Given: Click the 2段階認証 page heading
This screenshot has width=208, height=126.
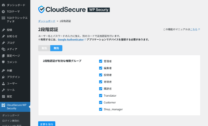Looking at the screenshot, I should click(48, 29).
